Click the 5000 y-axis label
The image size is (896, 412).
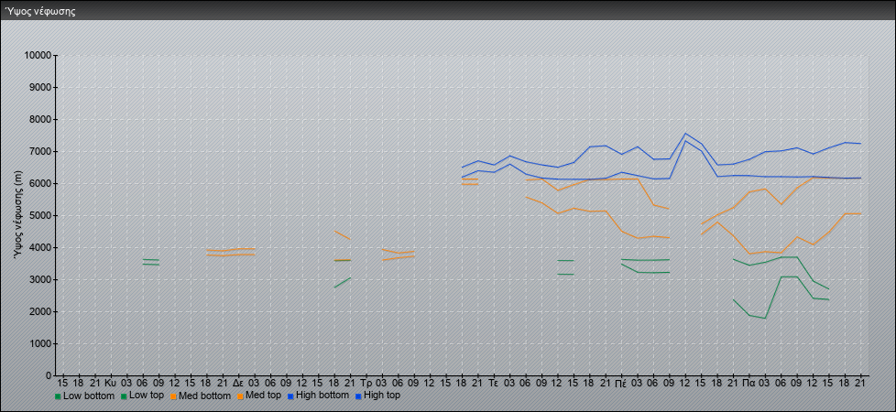[x=40, y=215]
